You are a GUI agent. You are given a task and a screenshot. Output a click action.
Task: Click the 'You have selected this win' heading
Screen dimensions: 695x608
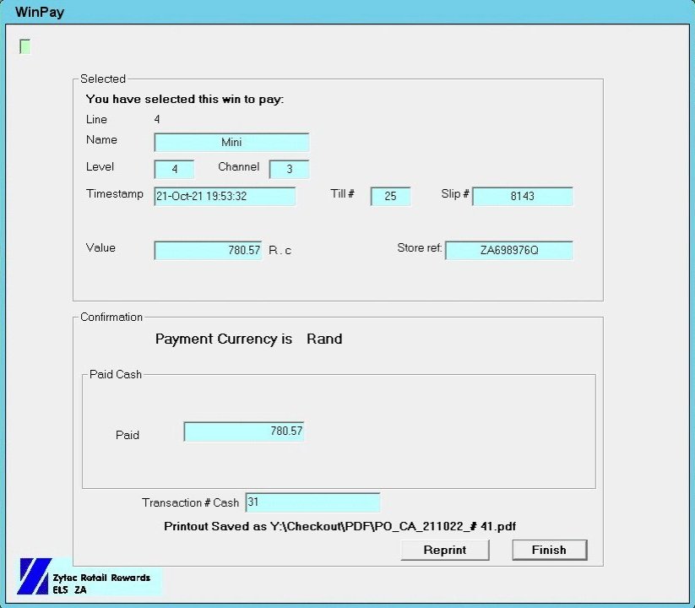pos(185,99)
